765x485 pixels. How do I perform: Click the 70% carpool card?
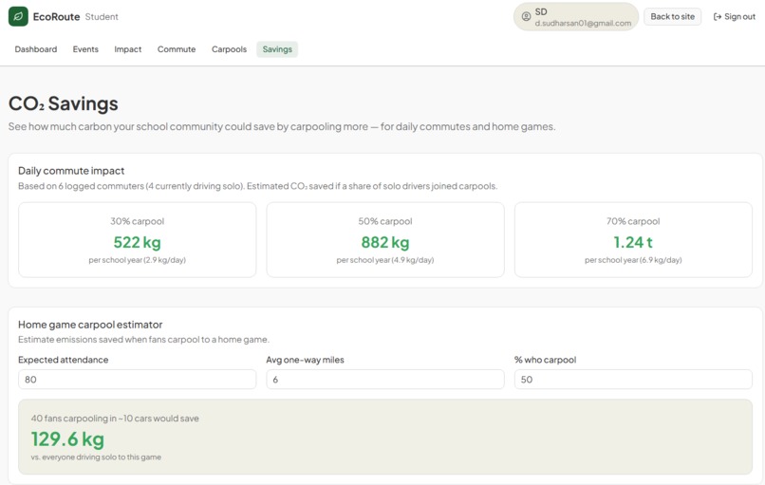[633, 239]
